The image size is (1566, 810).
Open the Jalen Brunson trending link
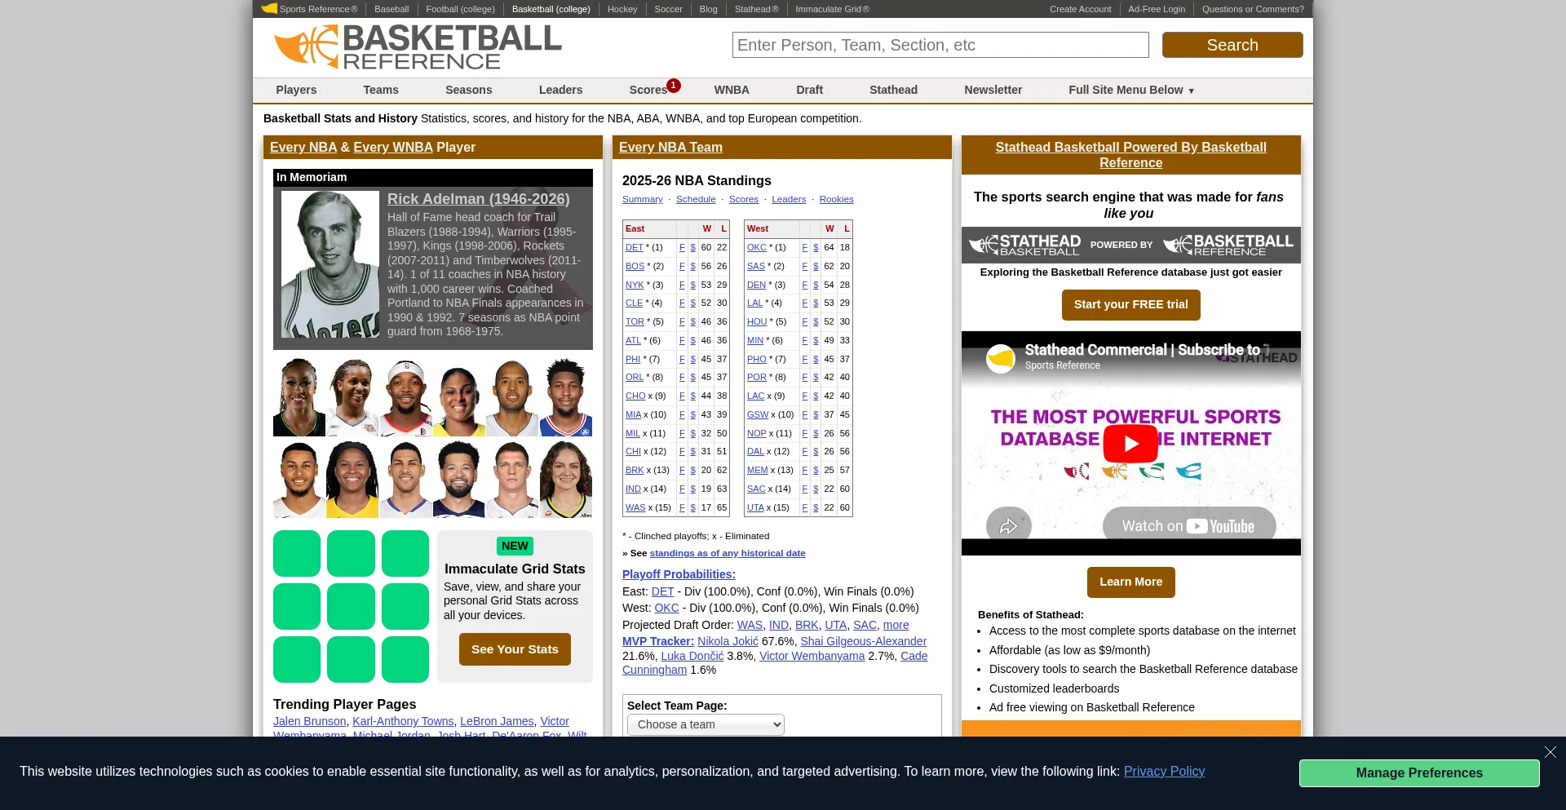309,721
